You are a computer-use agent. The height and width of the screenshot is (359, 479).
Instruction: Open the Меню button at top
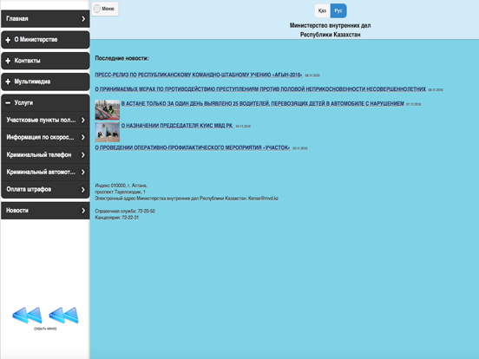click(x=105, y=9)
